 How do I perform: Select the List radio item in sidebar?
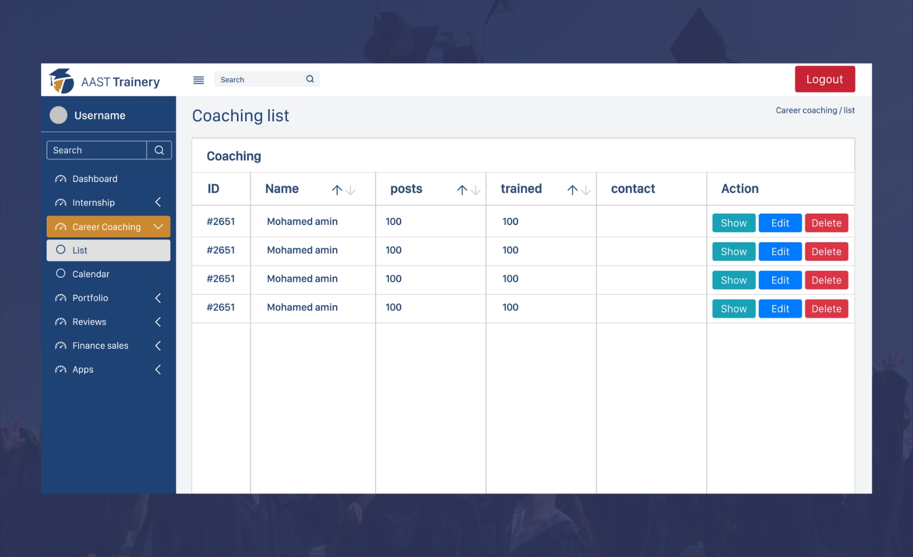[x=109, y=250]
